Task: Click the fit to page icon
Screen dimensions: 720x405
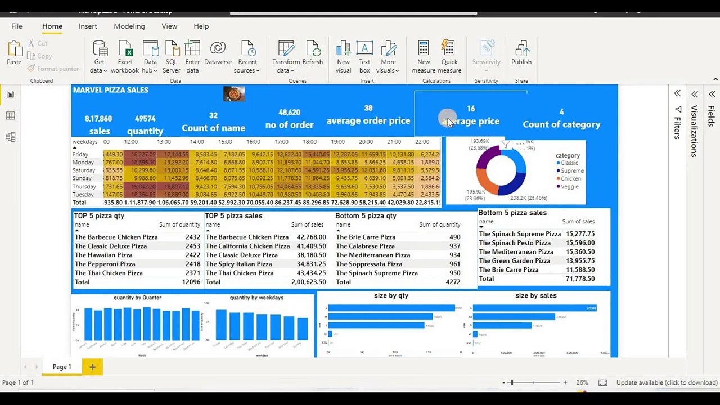Action: pos(602,382)
